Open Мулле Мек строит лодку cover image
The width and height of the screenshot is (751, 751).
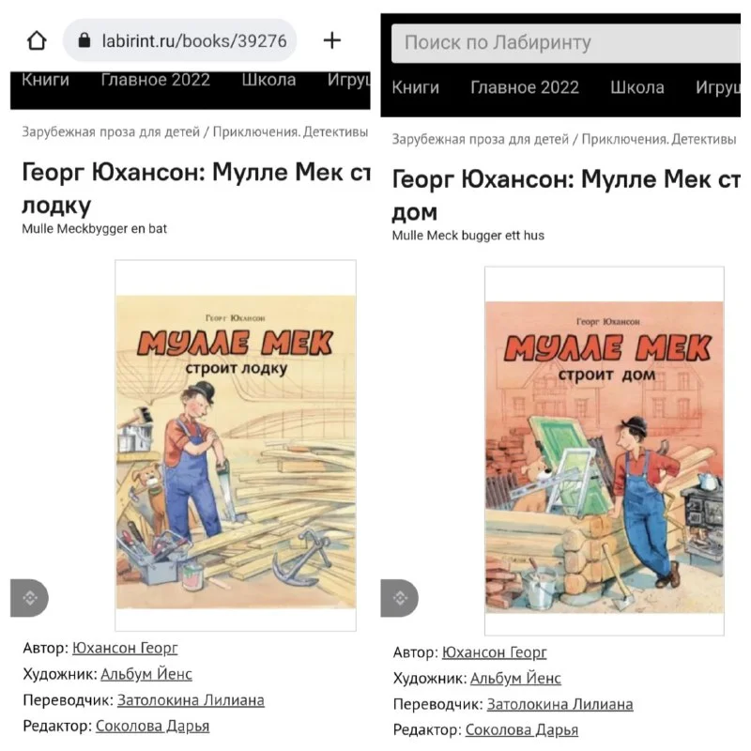(236, 445)
